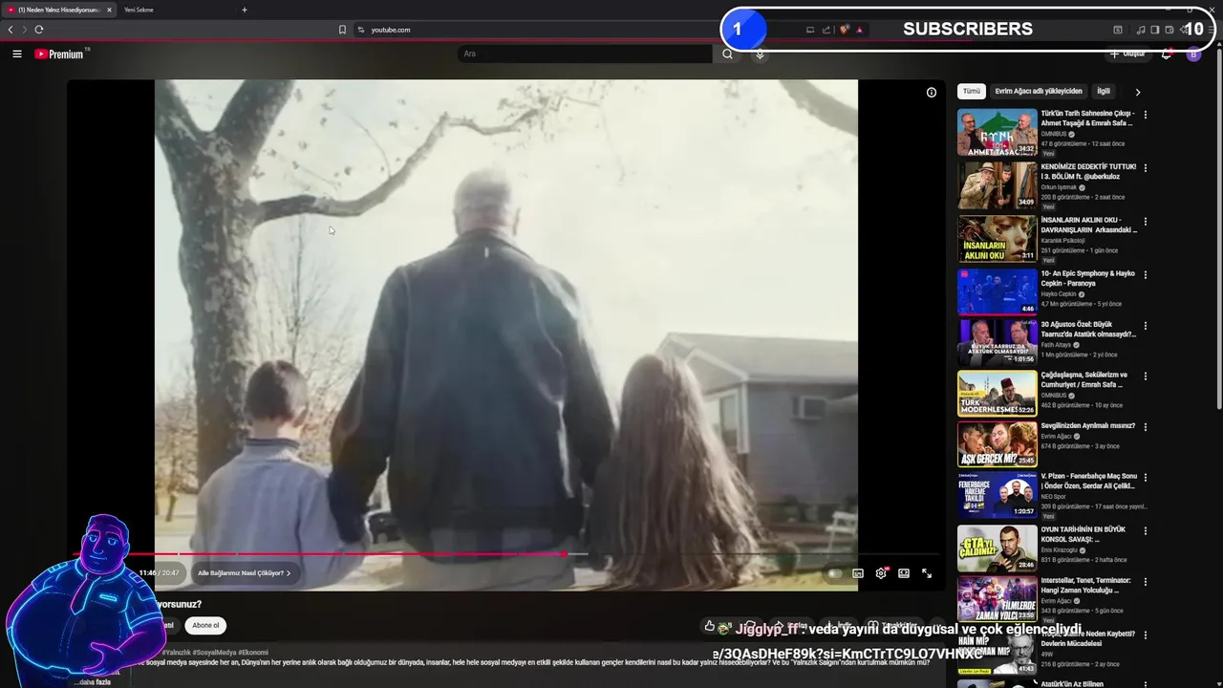Expand chapter 'Aile Bağlarımız Nasıl Çöküyor?'
The height and width of the screenshot is (688, 1223).
click(244, 573)
